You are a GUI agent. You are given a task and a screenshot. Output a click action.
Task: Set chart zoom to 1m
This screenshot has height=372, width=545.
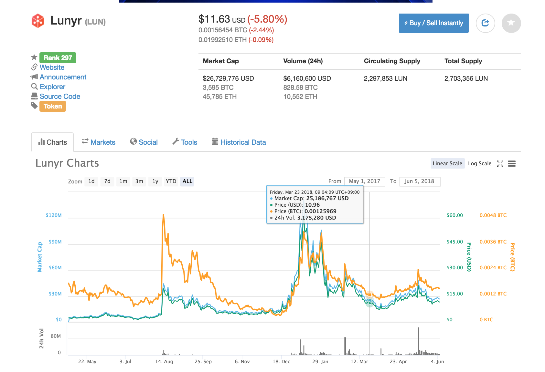pos(123,181)
